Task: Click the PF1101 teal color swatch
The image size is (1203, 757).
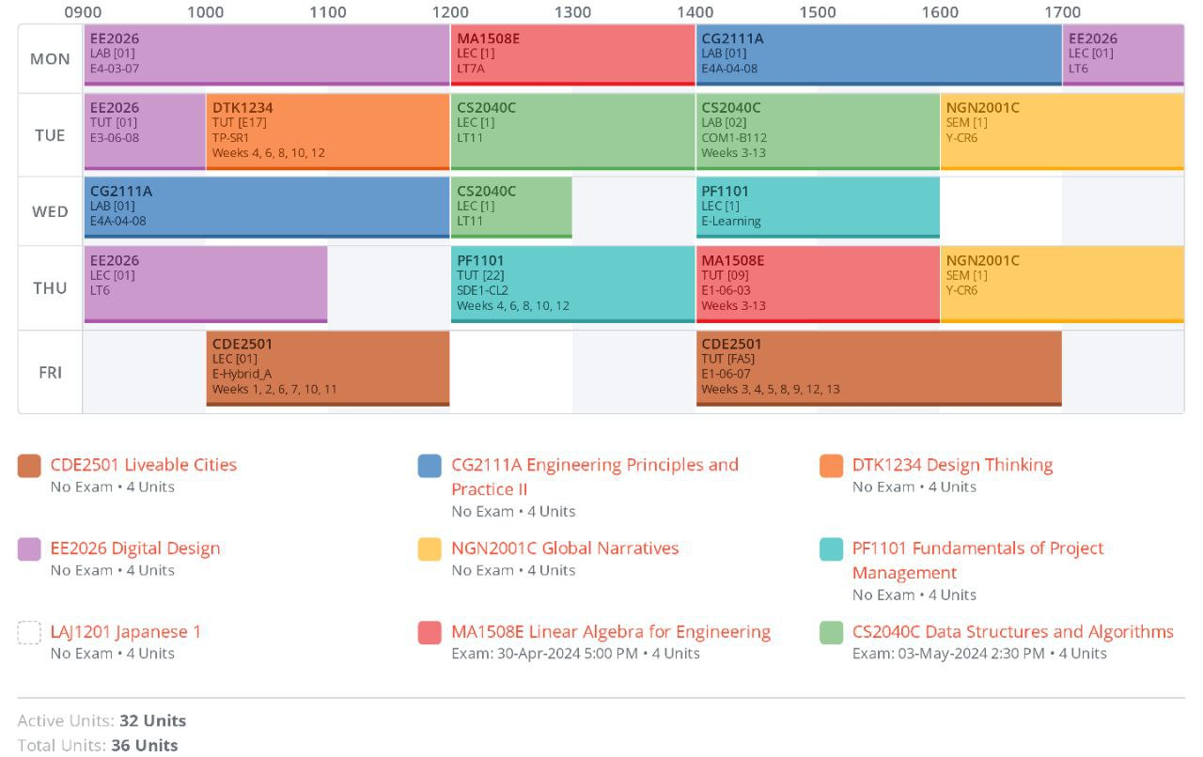Action: click(x=831, y=549)
